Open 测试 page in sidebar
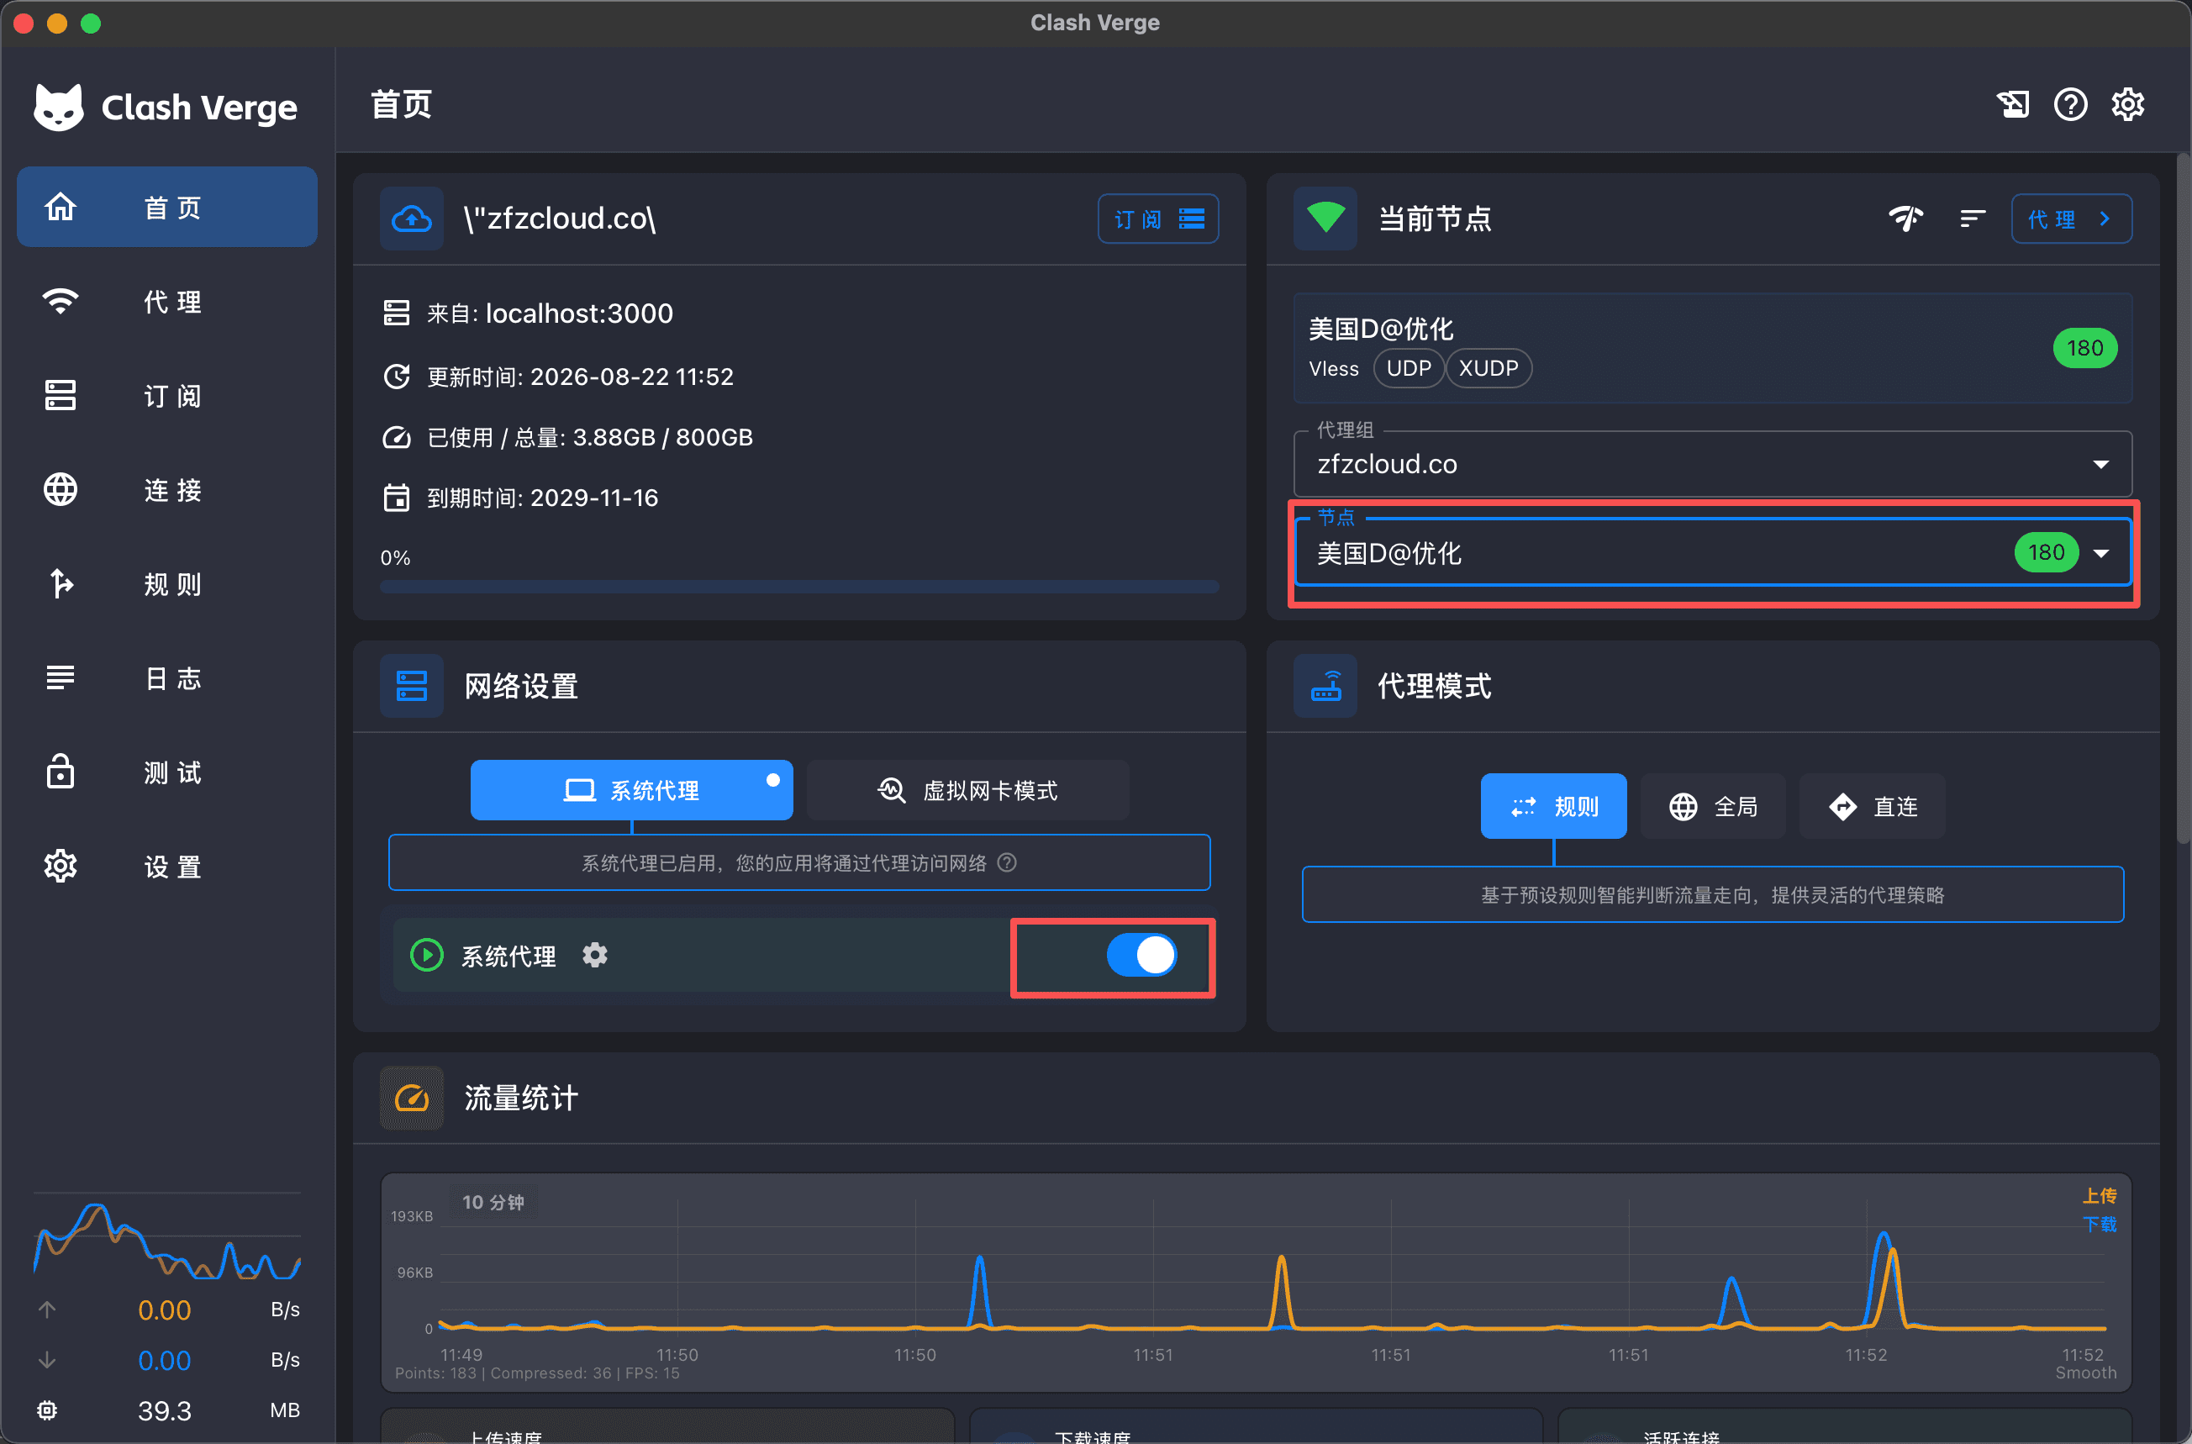Image resolution: width=2192 pixels, height=1444 pixels. [x=166, y=772]
